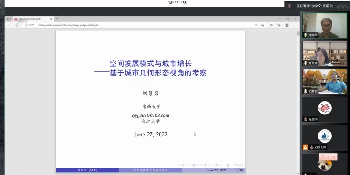Open browser settings and more menu
Screen dimensions: 350x175
click(x=295, y=25)
